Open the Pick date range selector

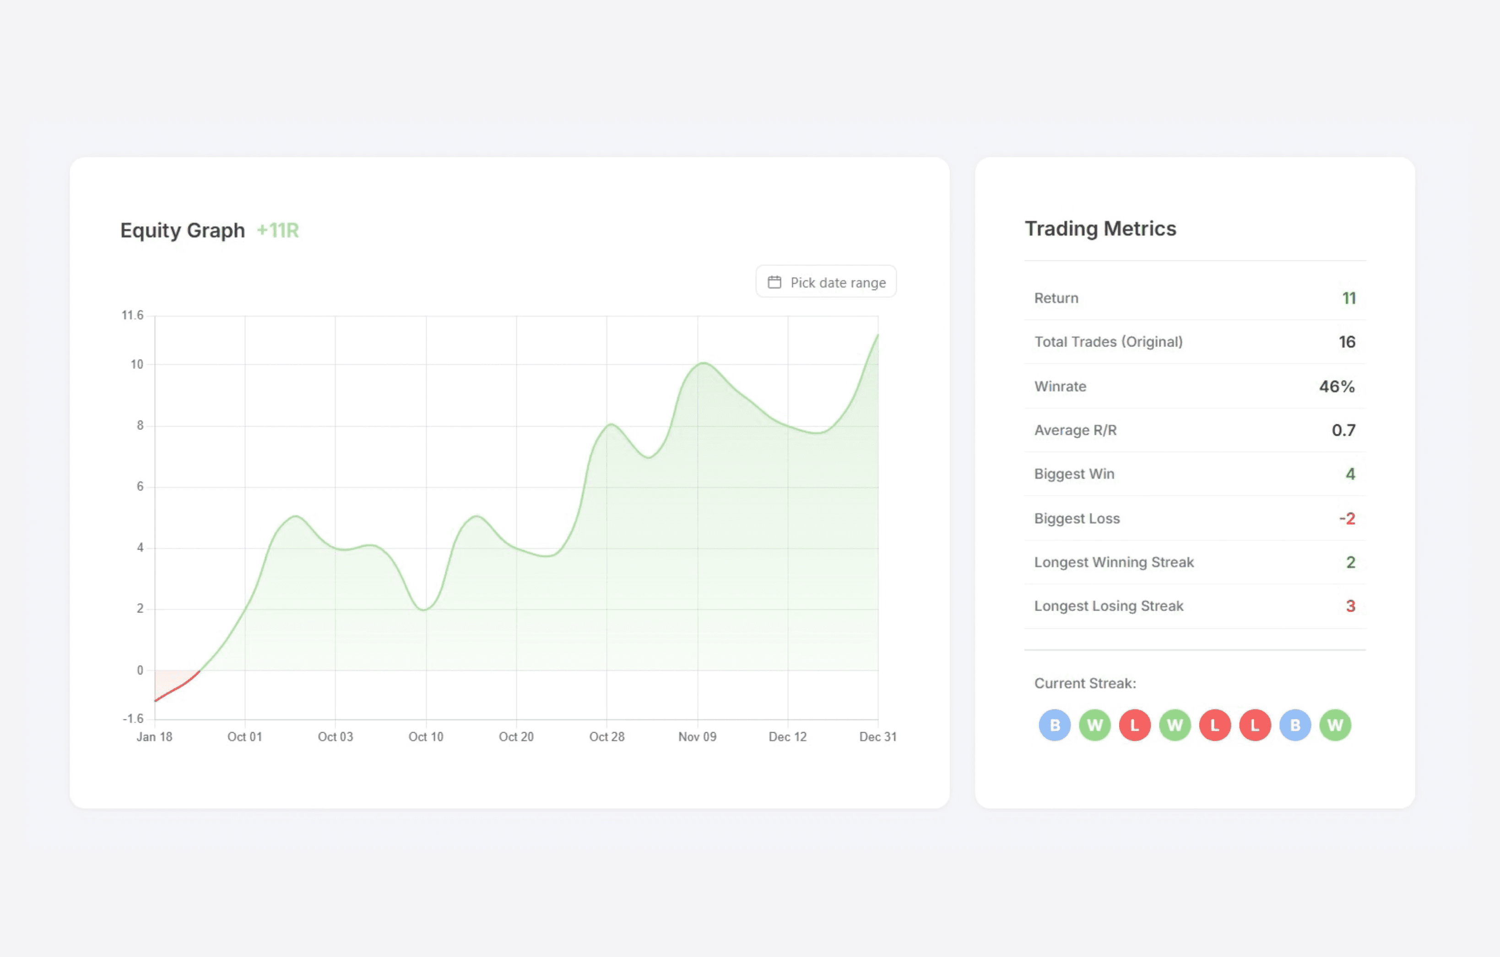825,281
